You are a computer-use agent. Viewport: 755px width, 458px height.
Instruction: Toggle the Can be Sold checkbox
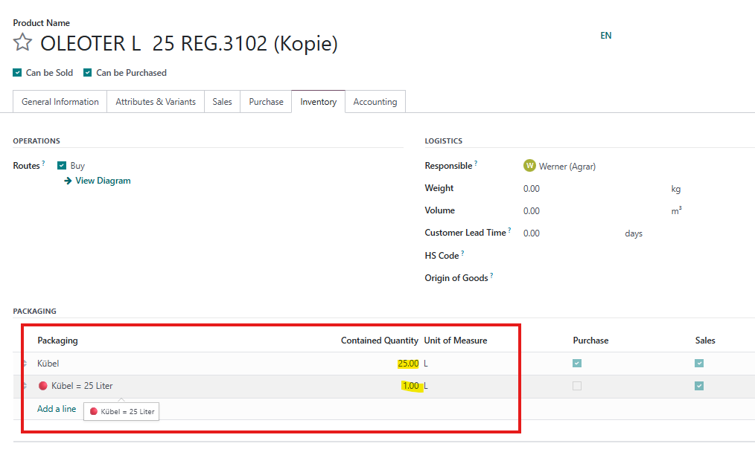click(17, 73)
